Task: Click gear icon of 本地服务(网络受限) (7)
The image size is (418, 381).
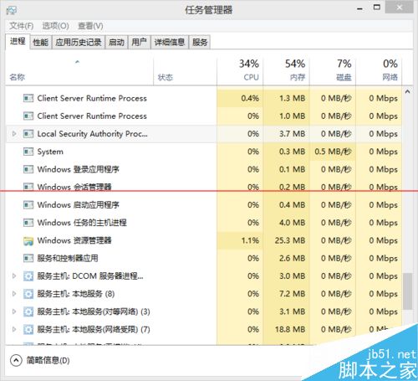Action: (x=28, y=329)
